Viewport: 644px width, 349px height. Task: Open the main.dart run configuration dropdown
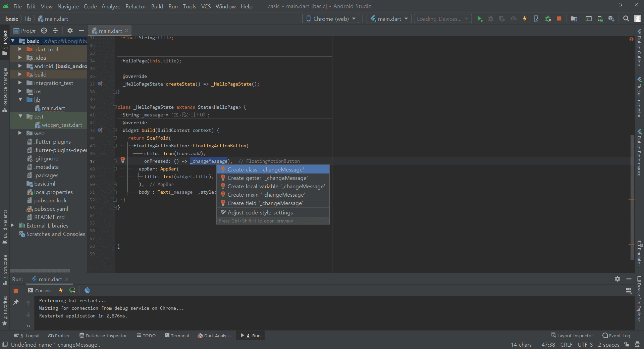pos(389,19)
